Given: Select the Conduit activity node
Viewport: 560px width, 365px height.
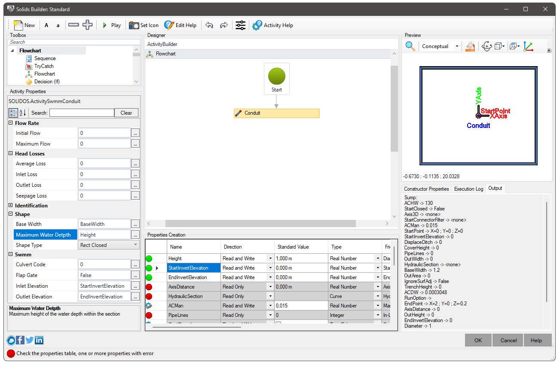Looking at the screenshot, I should coord(277,113).
